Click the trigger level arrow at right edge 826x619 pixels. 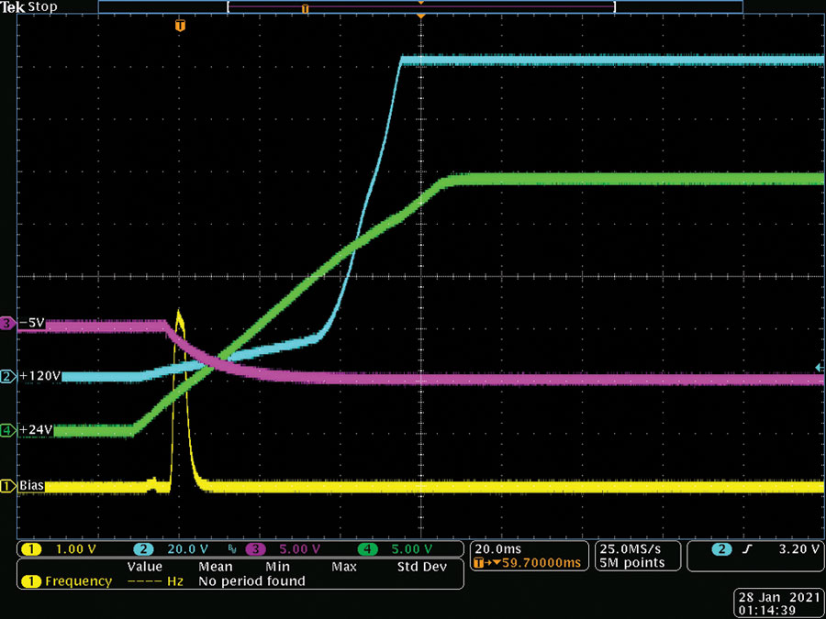pos(820,368)
